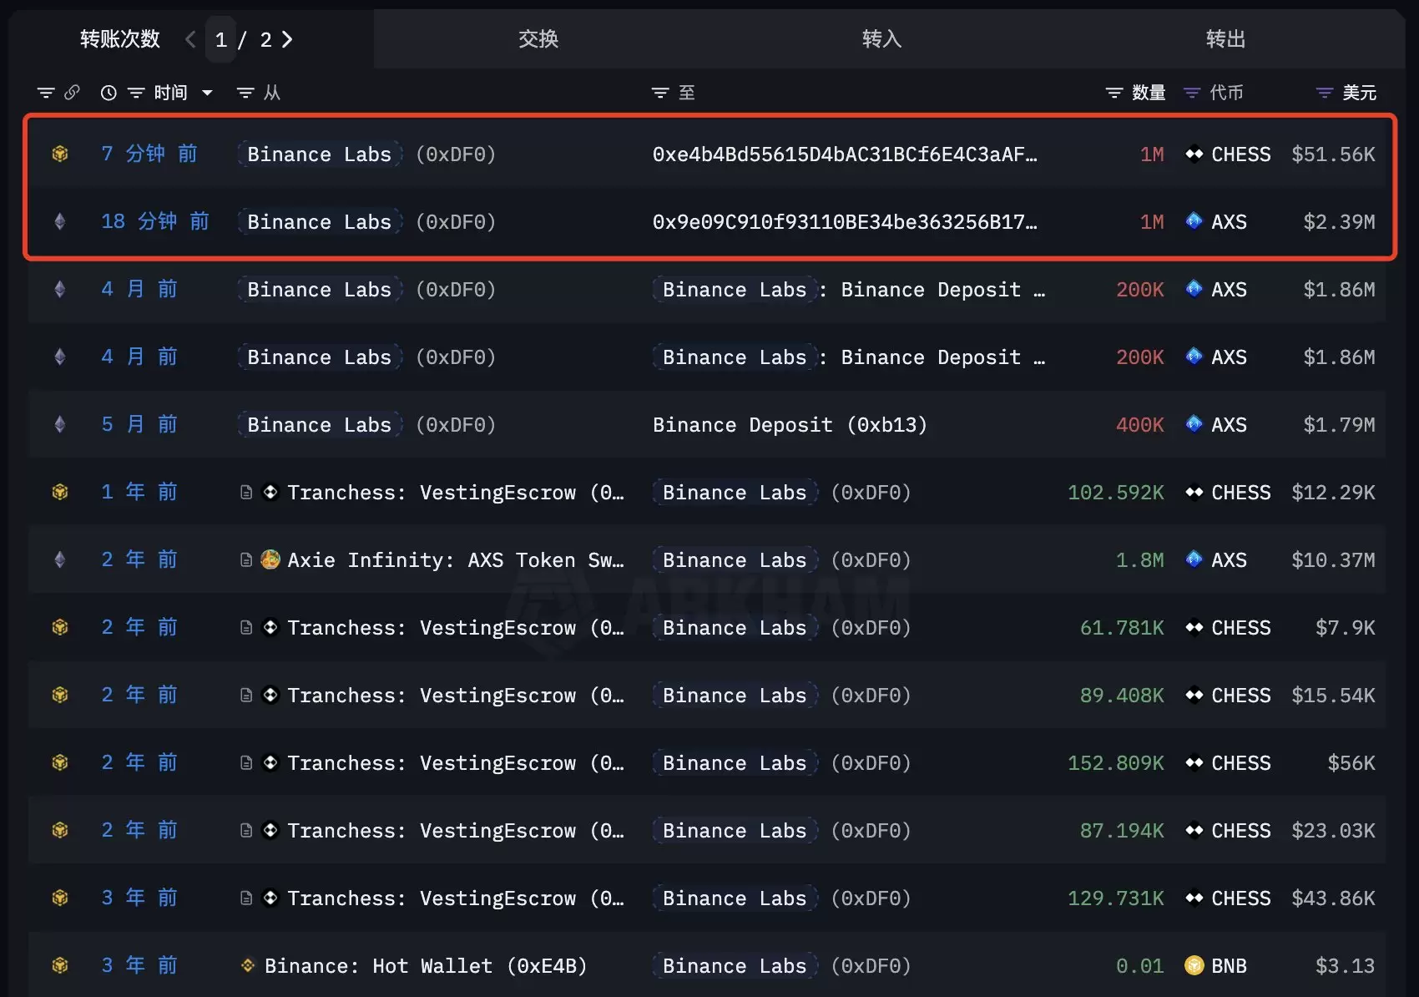Open the 从 column filter
The image size is (1419, 997).
click(x=245, y=93)
